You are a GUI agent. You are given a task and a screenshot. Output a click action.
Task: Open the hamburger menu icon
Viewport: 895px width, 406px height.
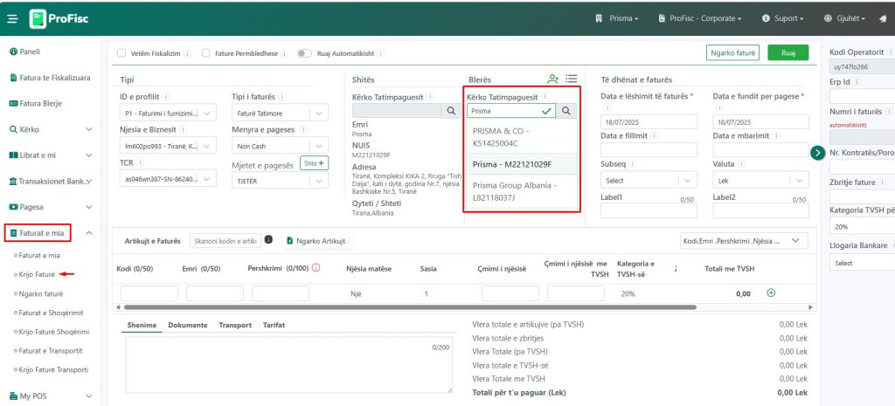[x=12, y=19]
